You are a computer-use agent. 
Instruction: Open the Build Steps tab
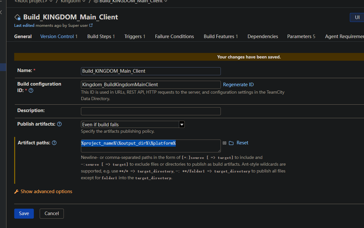[x=101, y=36]
